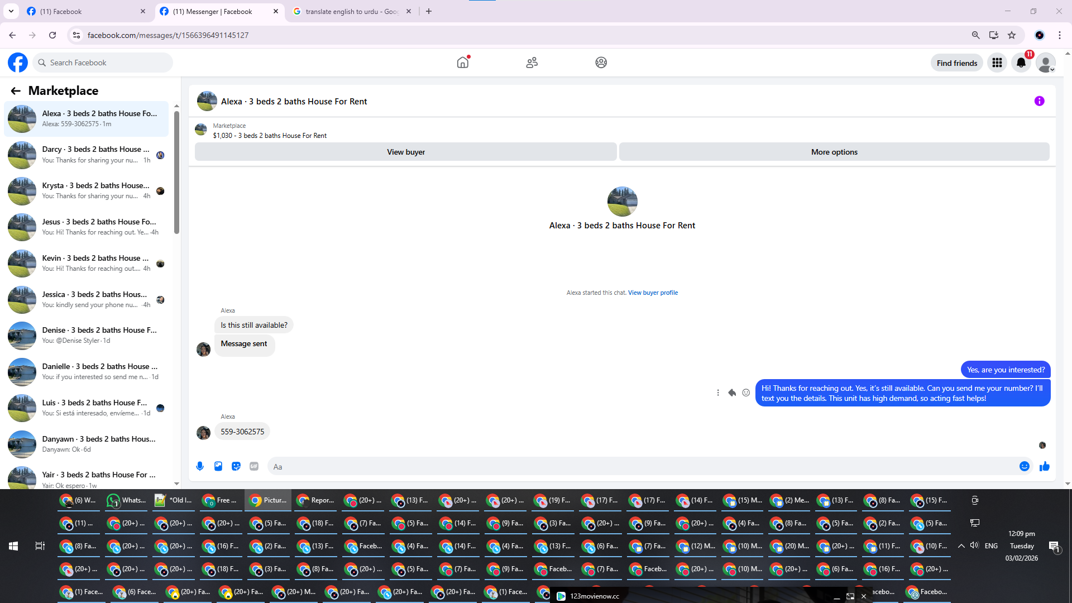Image resolution: width=1072 pixels, height=603 pixels.
Task: Click the View buyer button
Action: point(405,152)
